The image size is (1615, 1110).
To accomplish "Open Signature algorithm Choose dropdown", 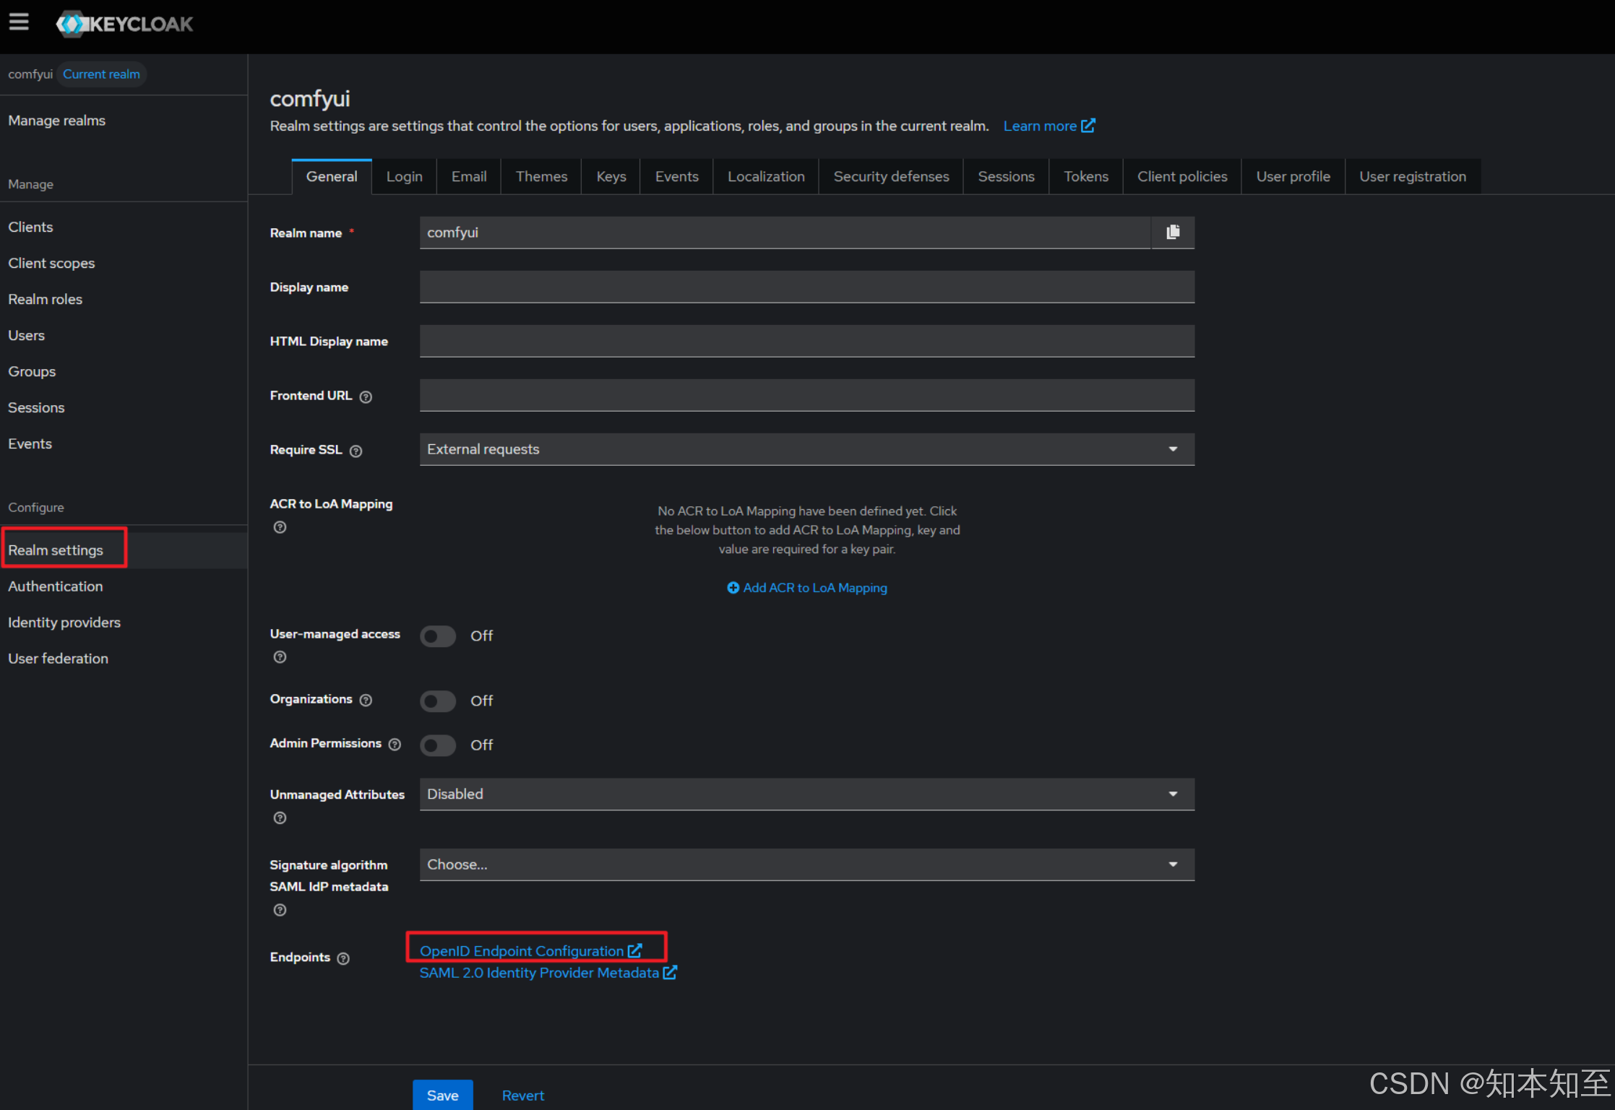I will pos(806,864).
